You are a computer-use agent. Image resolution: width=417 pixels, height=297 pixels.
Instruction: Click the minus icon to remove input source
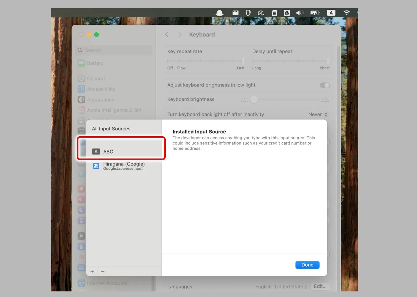click(103, 272)
